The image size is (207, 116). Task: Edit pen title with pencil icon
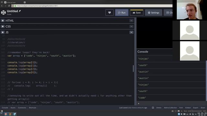pyautogui.click(x=20, y=11)
